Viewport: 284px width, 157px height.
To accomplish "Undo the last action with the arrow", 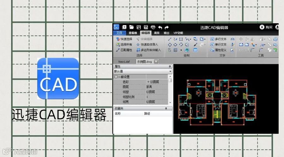I will point(160,27).
